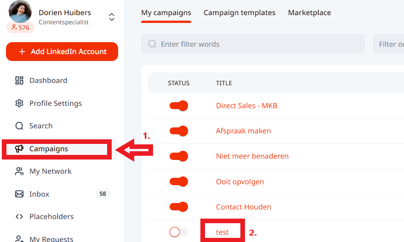Viewport: 404px width, 242px height.
Task: Turn off the Afspraak maken campaign
Action: [179, 131]
